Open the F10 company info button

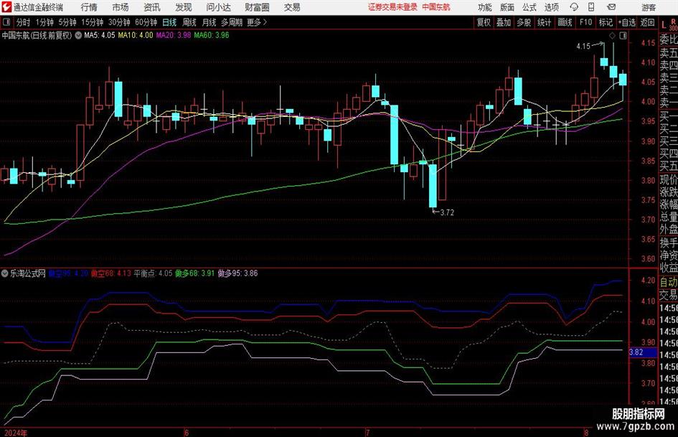(x=586, y=22)
